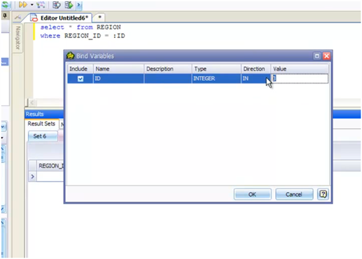Click the document icon on the Editor Untitled6 tab
The height and width of the screenshot is (259, 362).
click(34, 18)
